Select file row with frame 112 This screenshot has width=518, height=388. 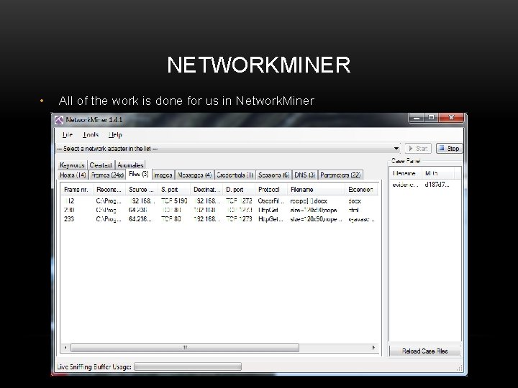(x=219, y=201)
